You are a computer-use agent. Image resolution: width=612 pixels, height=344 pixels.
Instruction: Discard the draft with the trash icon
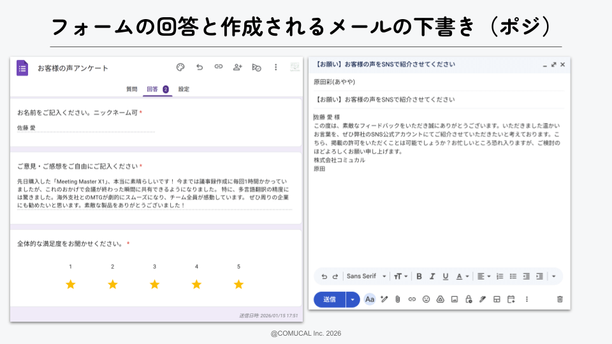tap(560, 299)
